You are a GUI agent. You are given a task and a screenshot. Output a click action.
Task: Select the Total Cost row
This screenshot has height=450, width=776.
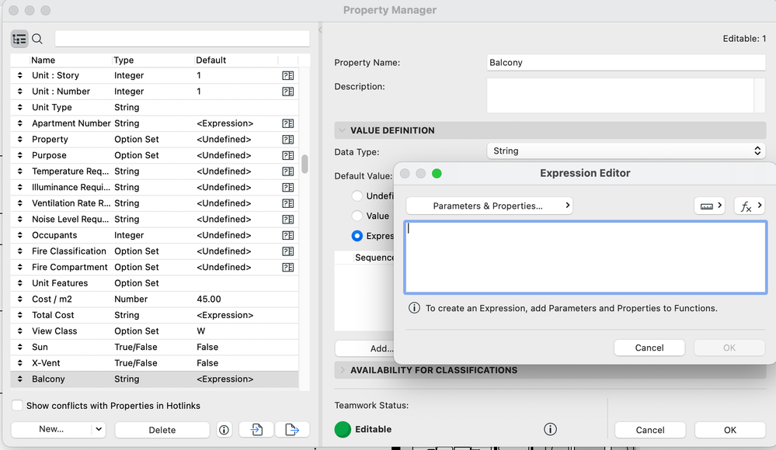click(155, 315)
